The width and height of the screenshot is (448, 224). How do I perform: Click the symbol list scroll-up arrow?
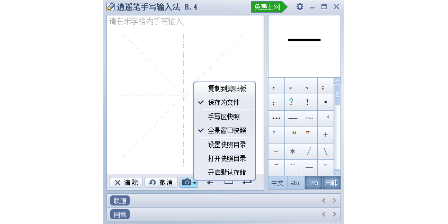coord(337,81)
